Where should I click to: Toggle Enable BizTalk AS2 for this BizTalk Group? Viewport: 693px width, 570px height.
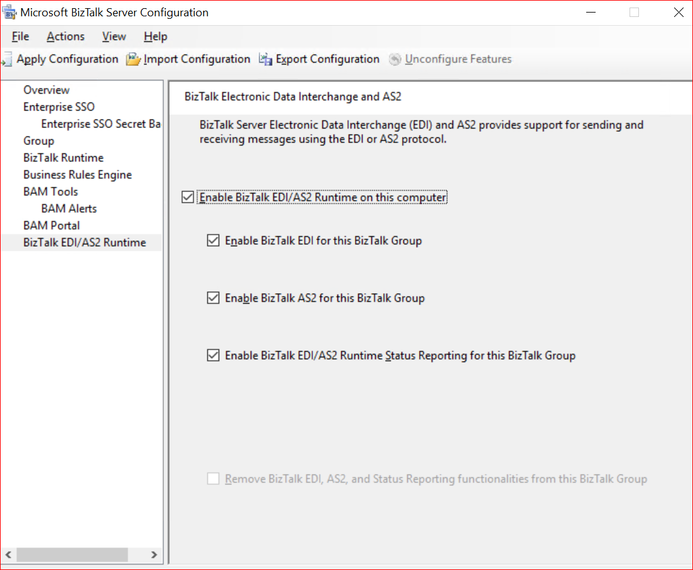213,298
